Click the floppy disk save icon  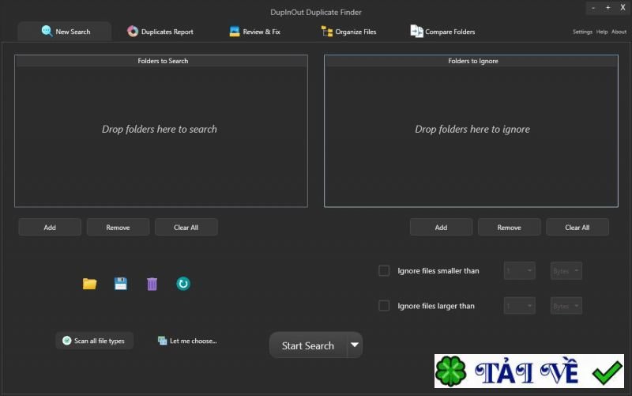pos(121,284)
